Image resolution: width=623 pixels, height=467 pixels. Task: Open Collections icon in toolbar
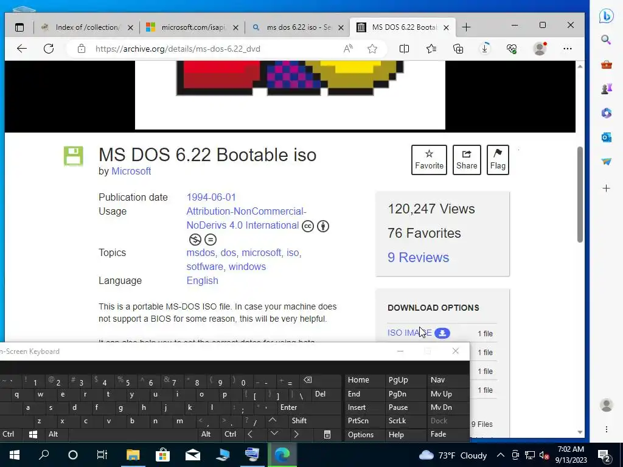pos(458,49)
